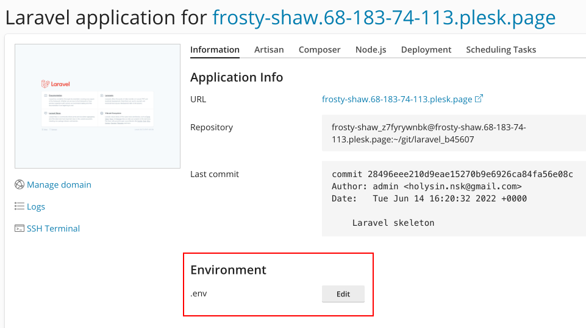Click the external link icon beside URL
The height and width of the screenshot is (328, 586).
coord(479,99)
